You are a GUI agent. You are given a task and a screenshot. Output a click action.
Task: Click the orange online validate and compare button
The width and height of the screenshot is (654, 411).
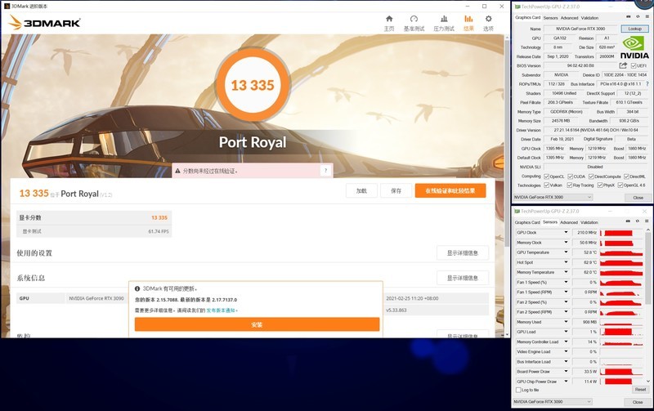(x=450, y=191)
